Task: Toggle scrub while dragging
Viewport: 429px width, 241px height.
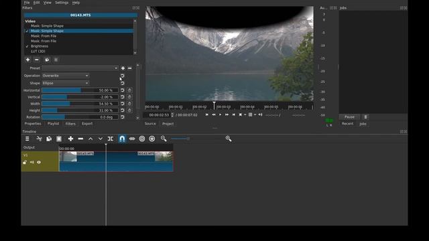Action: [x=132, y=139]
